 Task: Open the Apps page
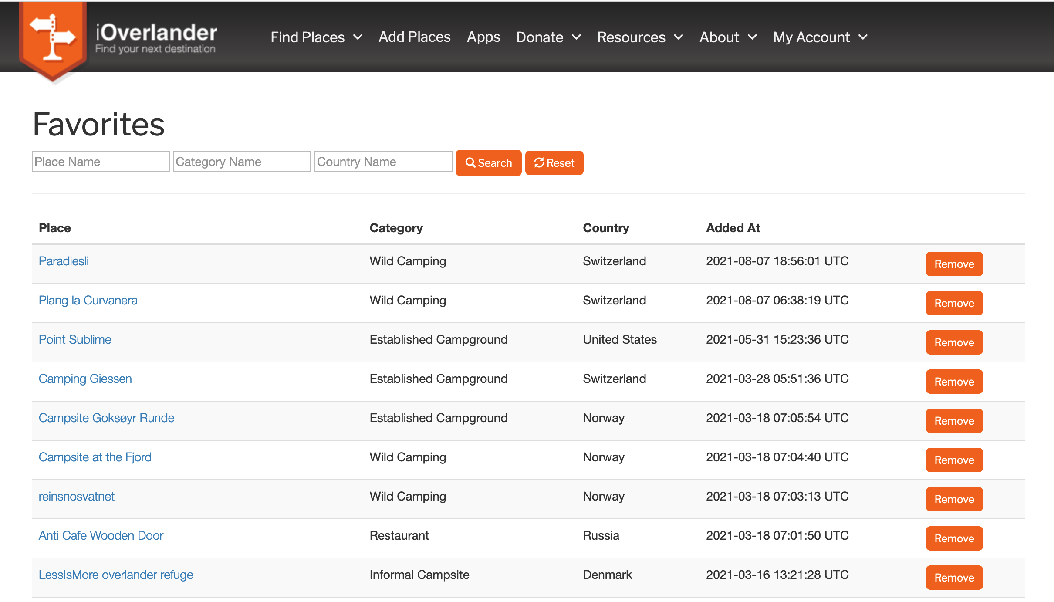[x=483, y=37]
